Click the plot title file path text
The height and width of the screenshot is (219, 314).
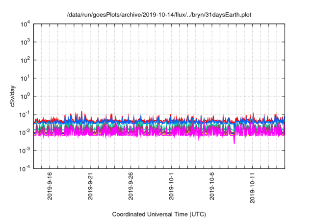click(x=160, y=13)
